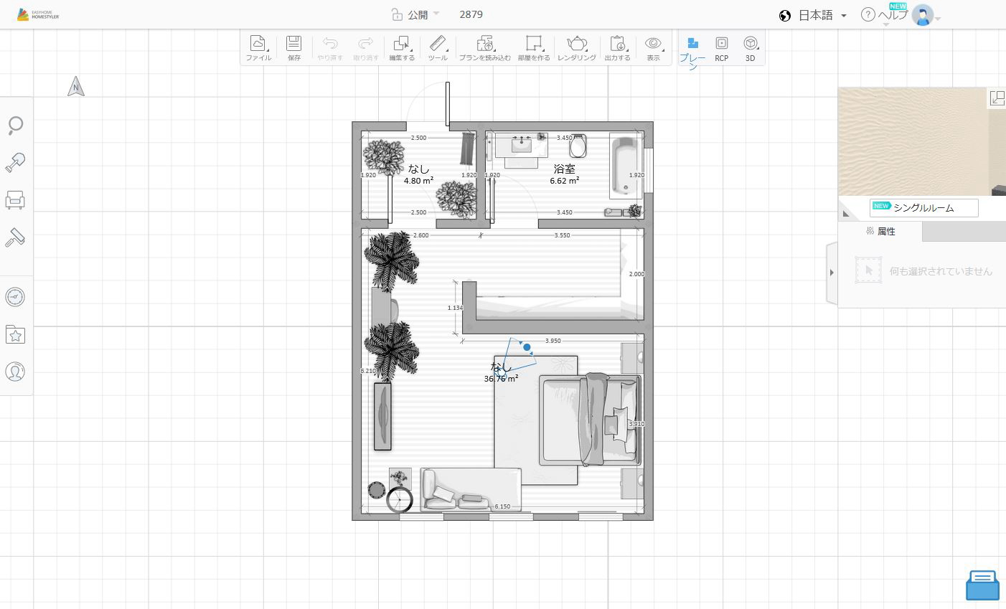This screenshot has width=1006, height=609.
Task: Open the user avatar account menu
Action: (x=923, y=15)
